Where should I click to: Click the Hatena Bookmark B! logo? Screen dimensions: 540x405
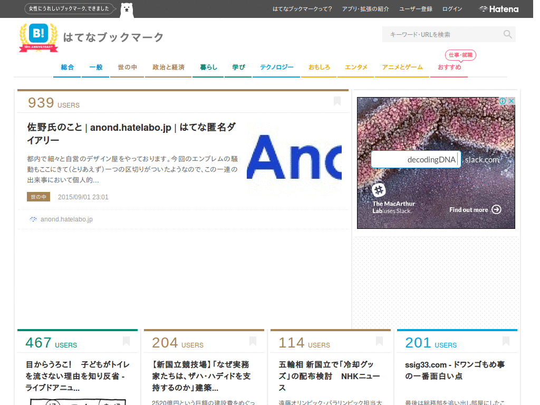click(x=38, y=37)
